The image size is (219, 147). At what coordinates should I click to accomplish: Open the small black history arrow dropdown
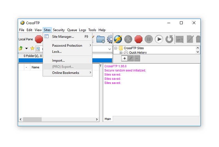pyautogui.click(x=26, y=48)
